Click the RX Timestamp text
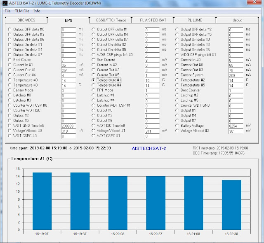Screen dimensions: 264x243 point(220,148)
